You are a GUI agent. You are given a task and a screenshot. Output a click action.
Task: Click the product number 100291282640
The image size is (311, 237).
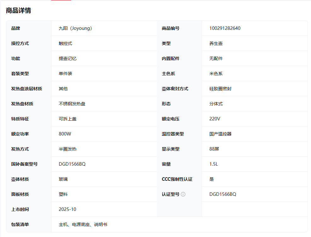point(225,28)
